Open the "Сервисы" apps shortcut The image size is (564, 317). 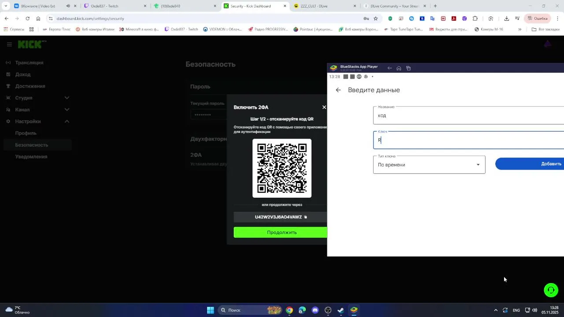tap(14, 29)
